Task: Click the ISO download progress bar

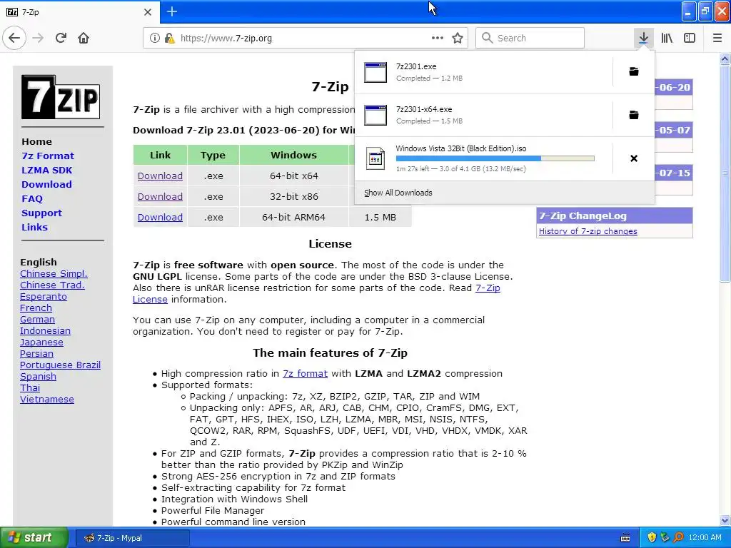Action: [x=495, y=158]
